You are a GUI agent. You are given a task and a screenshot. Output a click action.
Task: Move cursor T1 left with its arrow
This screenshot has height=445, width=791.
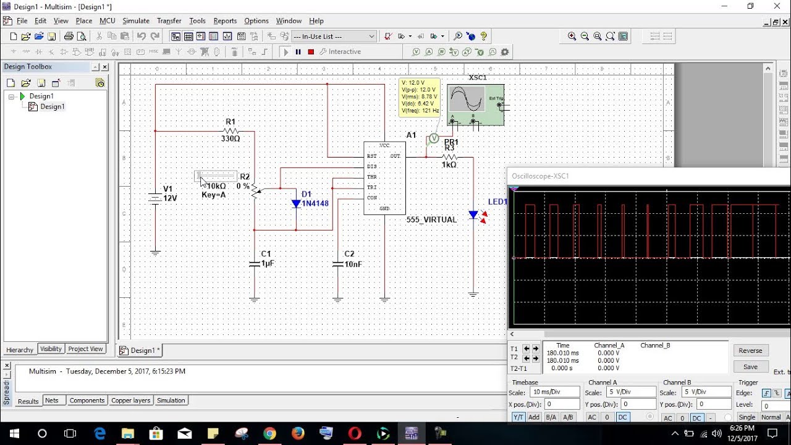tap(527, 349)
